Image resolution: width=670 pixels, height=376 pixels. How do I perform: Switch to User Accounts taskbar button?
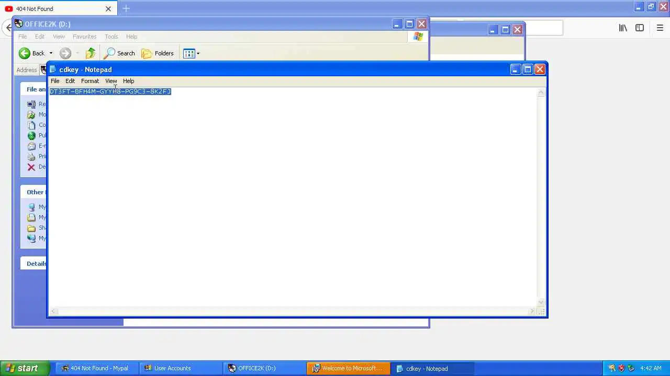181,368
